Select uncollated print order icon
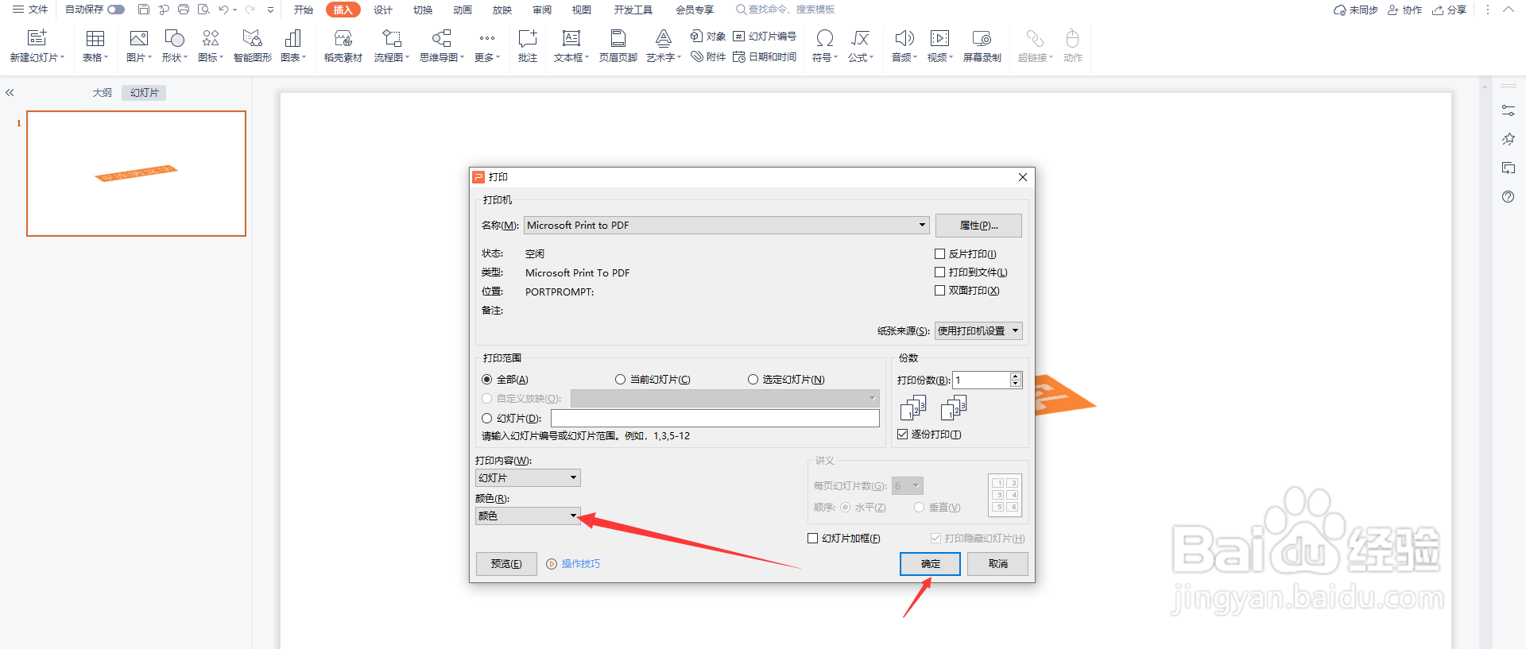1526x649 pixels. click(954, 408)
